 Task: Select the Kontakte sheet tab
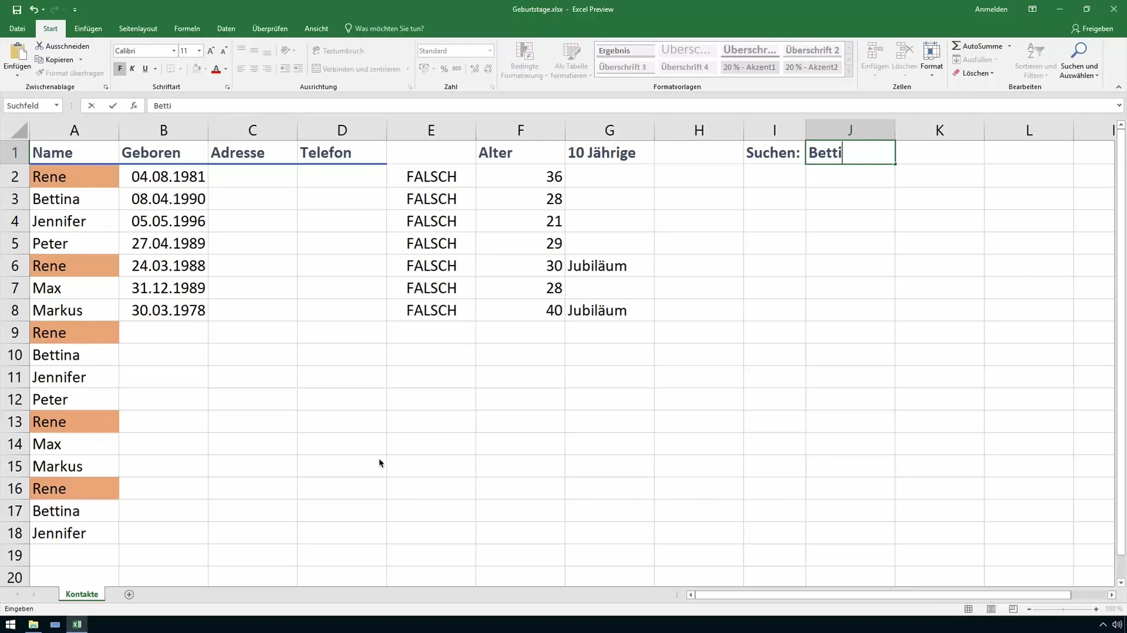click(x=82, y=594)
